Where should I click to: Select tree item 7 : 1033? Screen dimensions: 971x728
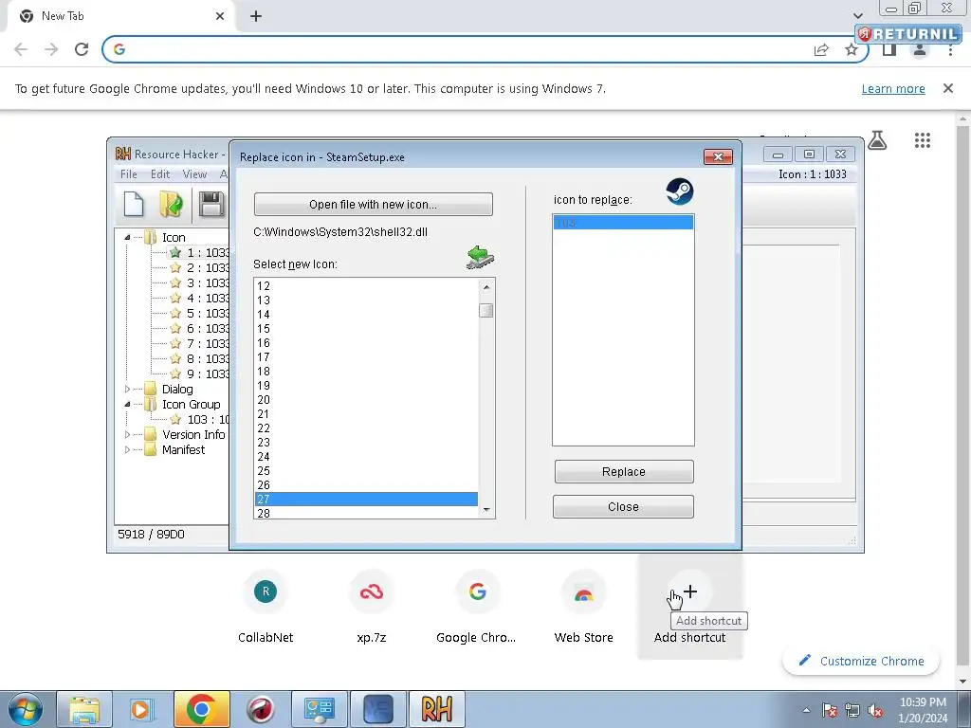coord(199,343)
